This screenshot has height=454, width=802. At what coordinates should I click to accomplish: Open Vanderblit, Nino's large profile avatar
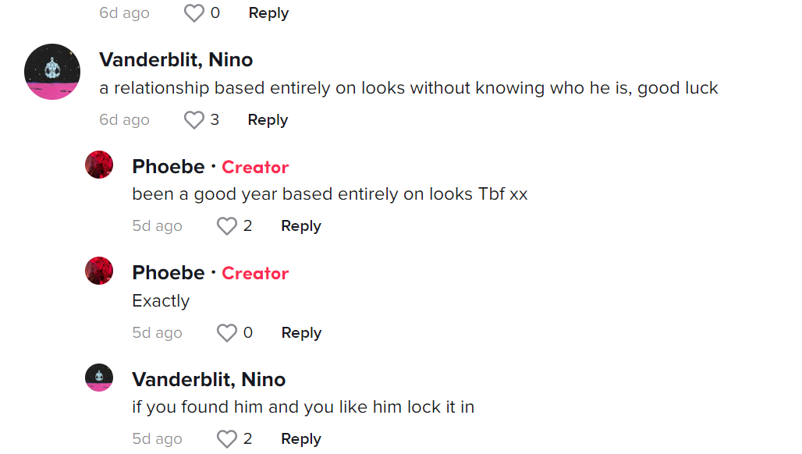[x=52, y=72]
